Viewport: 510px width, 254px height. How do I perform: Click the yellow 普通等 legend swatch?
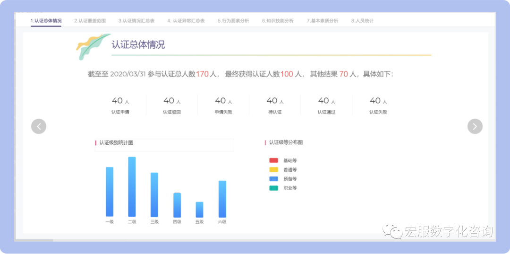pyautogui.click(x=273, y=170)
